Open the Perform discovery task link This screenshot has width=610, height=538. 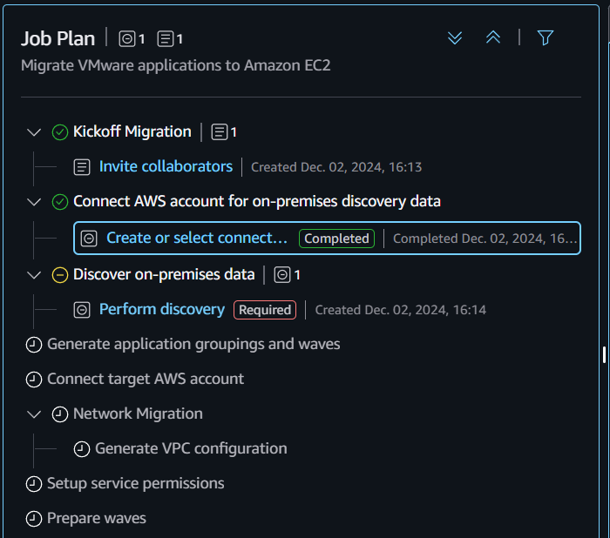tap(162, 309)
